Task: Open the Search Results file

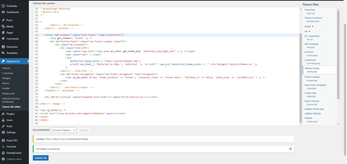Action: pos(312,103)
